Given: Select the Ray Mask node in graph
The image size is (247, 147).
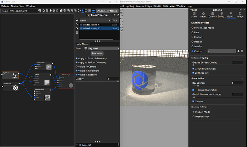Looking at the screenshot, I should point(10,75).
